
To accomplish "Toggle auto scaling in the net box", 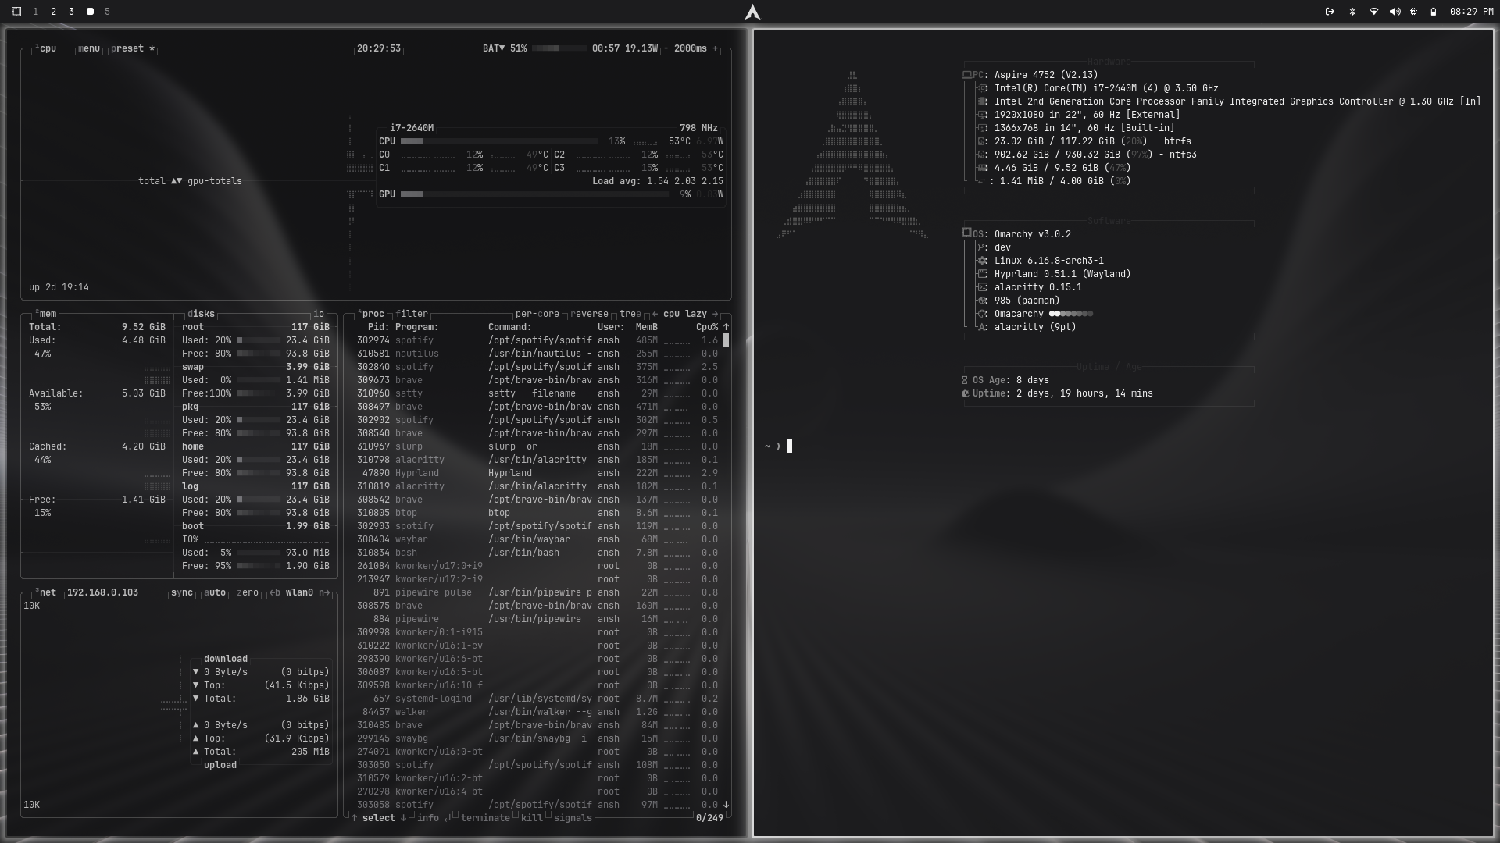I will (x=215, y=592).
